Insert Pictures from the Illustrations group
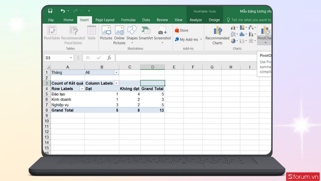Screen dimensions: 321x181 (x=106, y=33)
